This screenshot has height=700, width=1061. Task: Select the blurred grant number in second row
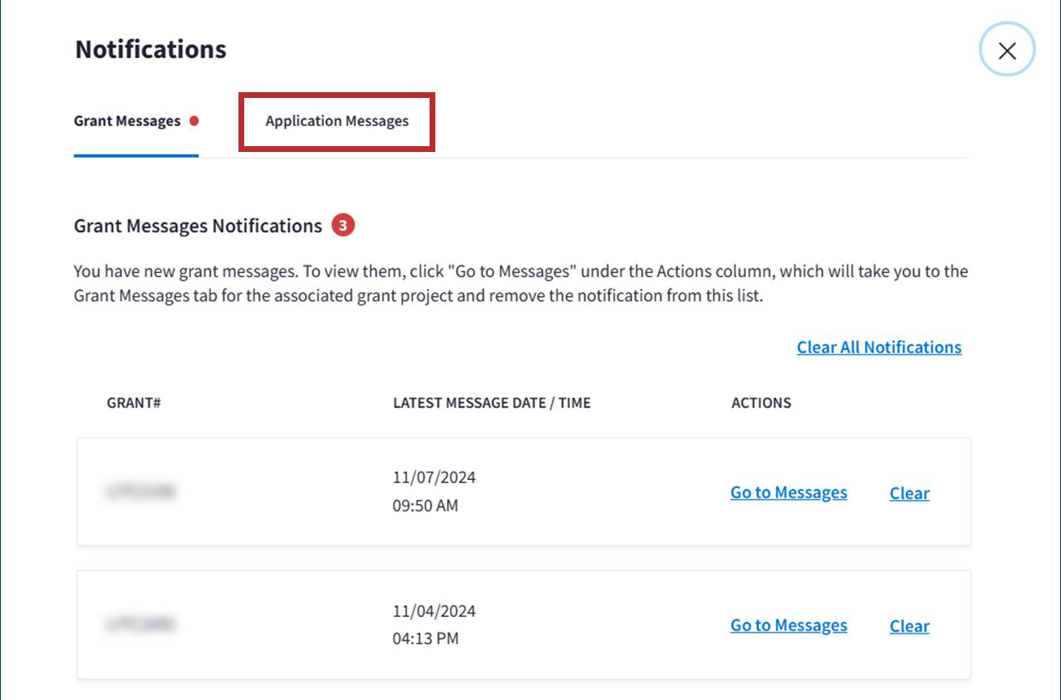coord(140,624)
